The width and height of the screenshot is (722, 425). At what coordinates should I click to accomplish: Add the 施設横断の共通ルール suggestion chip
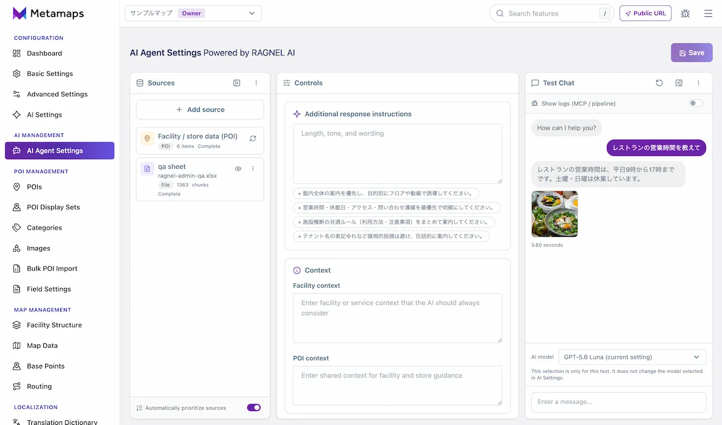pos(394,222)
